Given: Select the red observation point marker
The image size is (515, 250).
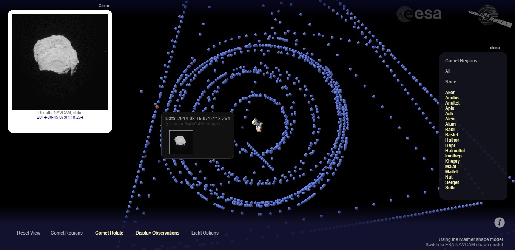Looking at the screenshot, I should [157, 107].
